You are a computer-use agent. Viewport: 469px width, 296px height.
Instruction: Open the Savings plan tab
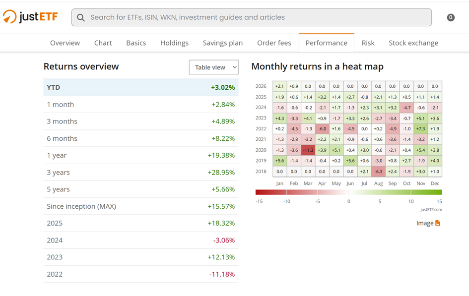[223, 43]
